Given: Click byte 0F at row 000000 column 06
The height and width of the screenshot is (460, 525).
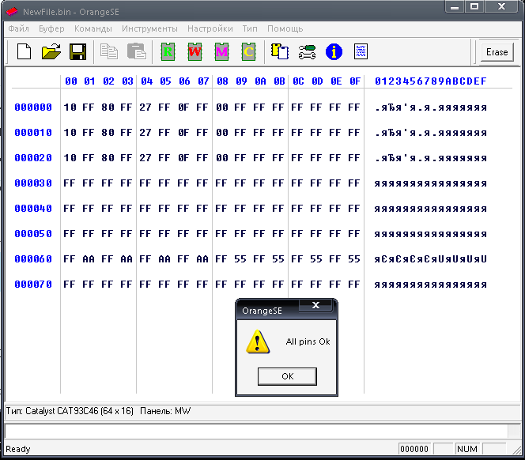Looking at the screenshot, I should tap(183, 107).
